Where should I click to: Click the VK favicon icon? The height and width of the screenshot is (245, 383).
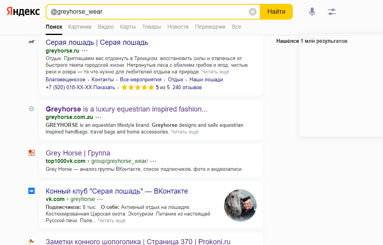31,191
